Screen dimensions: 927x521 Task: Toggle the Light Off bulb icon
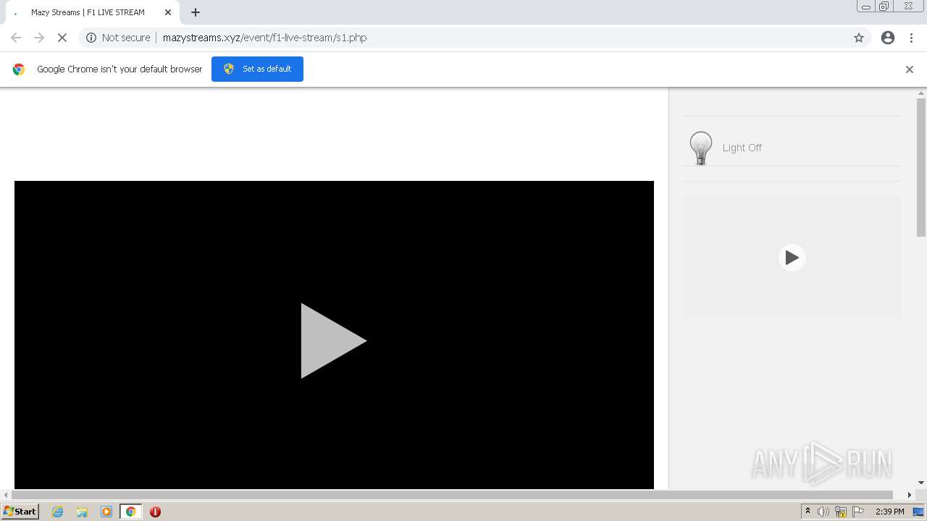pos(701,148)
